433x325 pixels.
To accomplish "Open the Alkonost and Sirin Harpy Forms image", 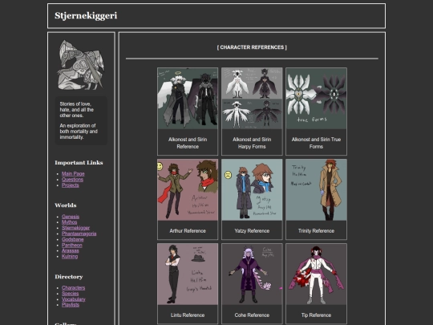I will coord(252,99).
